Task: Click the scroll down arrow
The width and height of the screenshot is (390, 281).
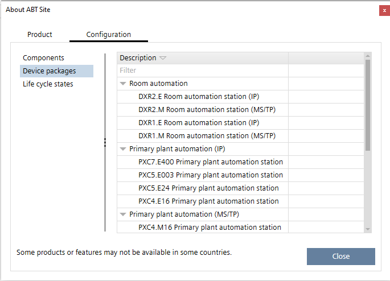Action: click(368, 229)
